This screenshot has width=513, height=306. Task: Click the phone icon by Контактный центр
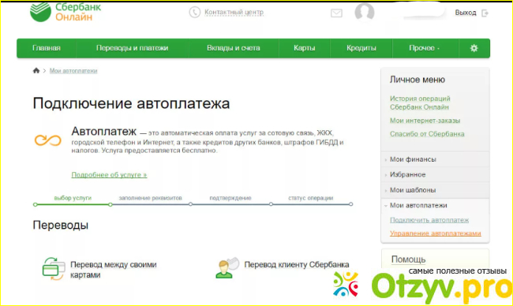point(194,13)
